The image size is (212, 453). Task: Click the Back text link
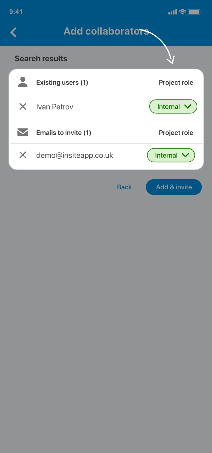pyautogui.click(x=124, y=187)
